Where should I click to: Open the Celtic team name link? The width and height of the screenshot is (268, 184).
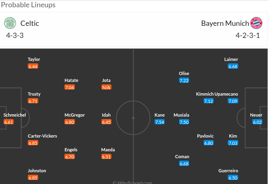(30, 23)
